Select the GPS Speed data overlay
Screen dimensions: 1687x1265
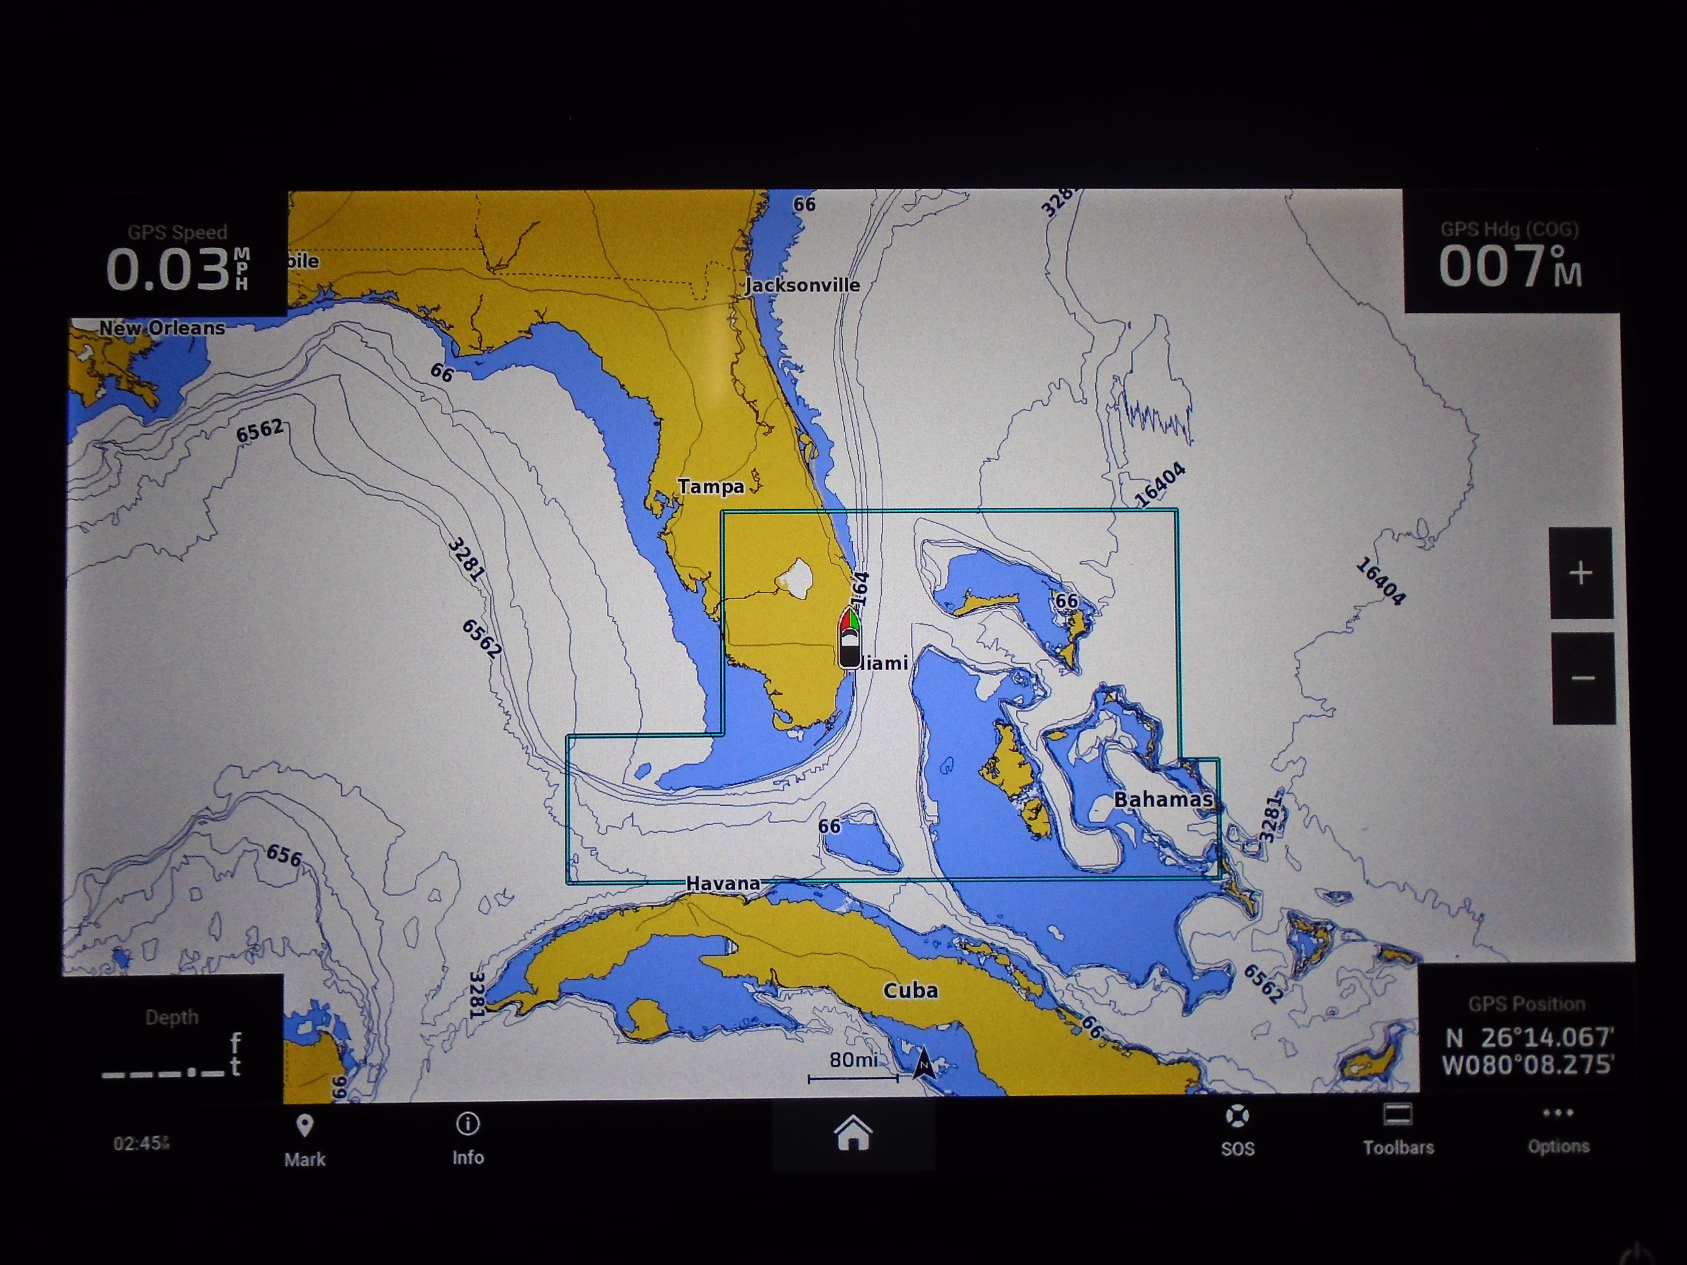click(x=178, y=259)
